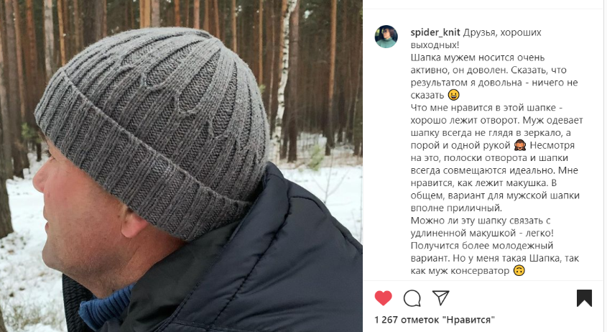This screenshot has height=332, width=607.
Task: Click the caption line "вполне приличный."
Action: (456, 208)
